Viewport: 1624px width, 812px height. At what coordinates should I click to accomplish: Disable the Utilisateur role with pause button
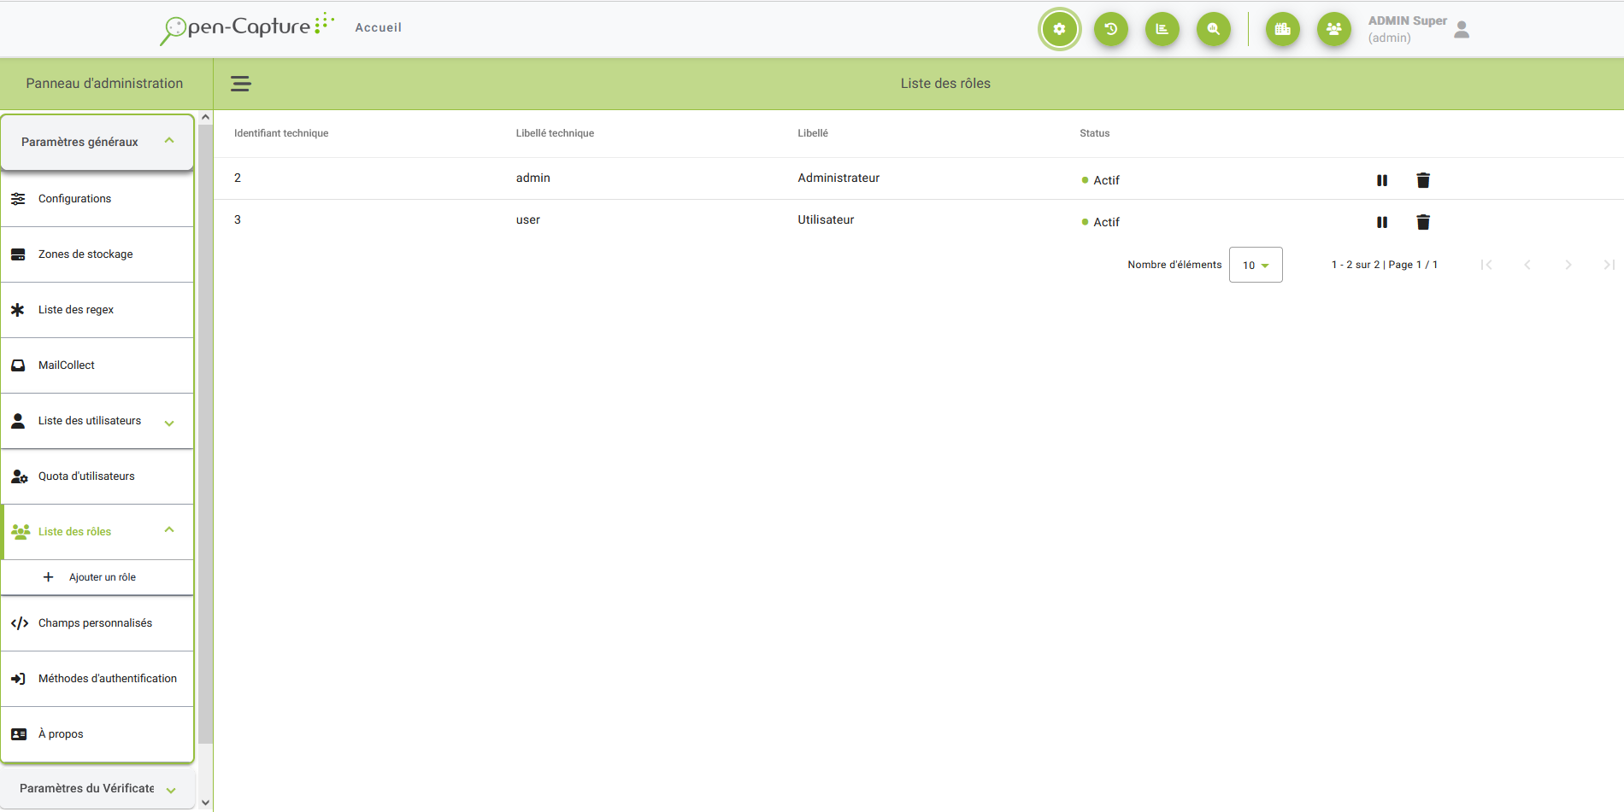[x=1381, y=222]
